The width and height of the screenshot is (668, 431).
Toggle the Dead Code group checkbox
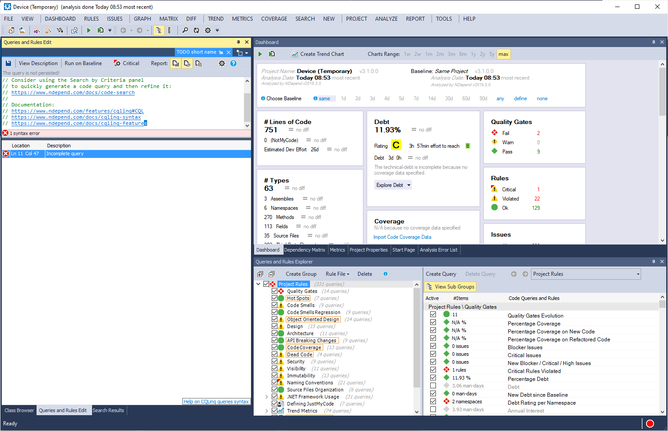pos(275,354)
